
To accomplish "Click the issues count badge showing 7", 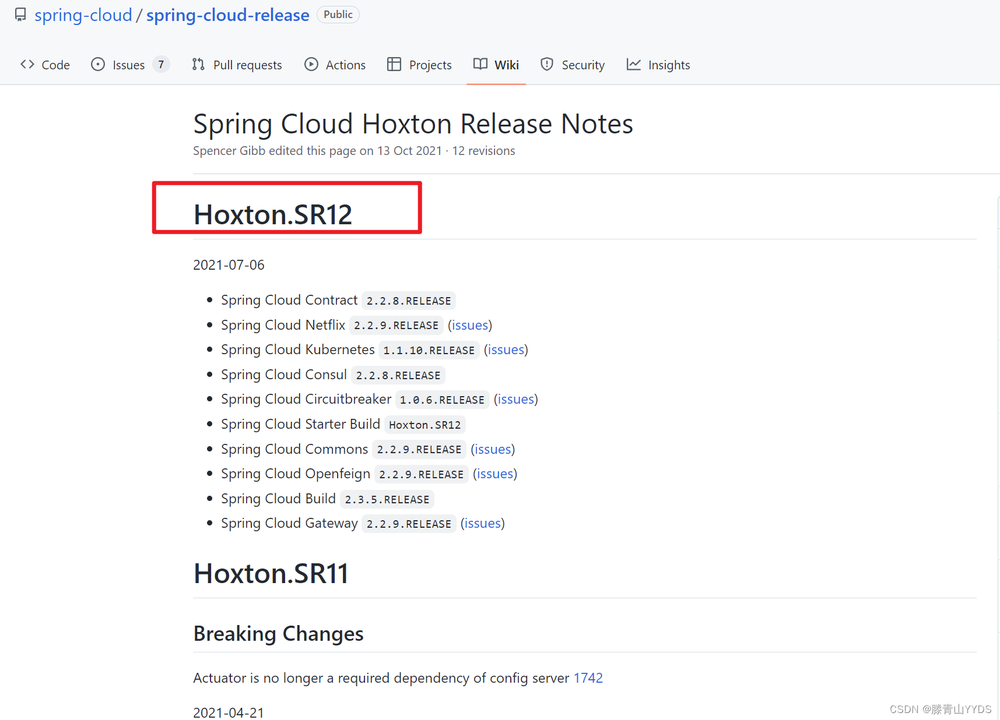I will pos(161,64).
